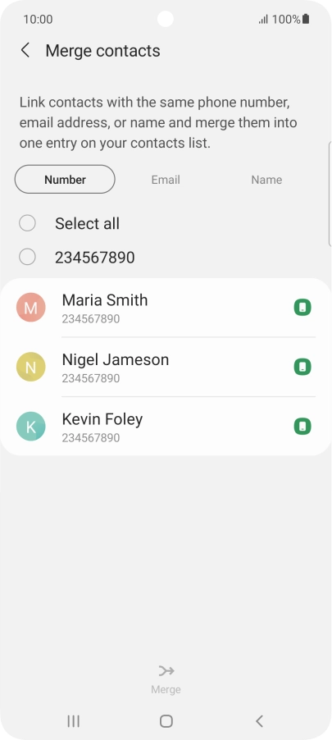The image size is (332, 740).
Task: Switch to the Name tab
Action: coord(266,180)
